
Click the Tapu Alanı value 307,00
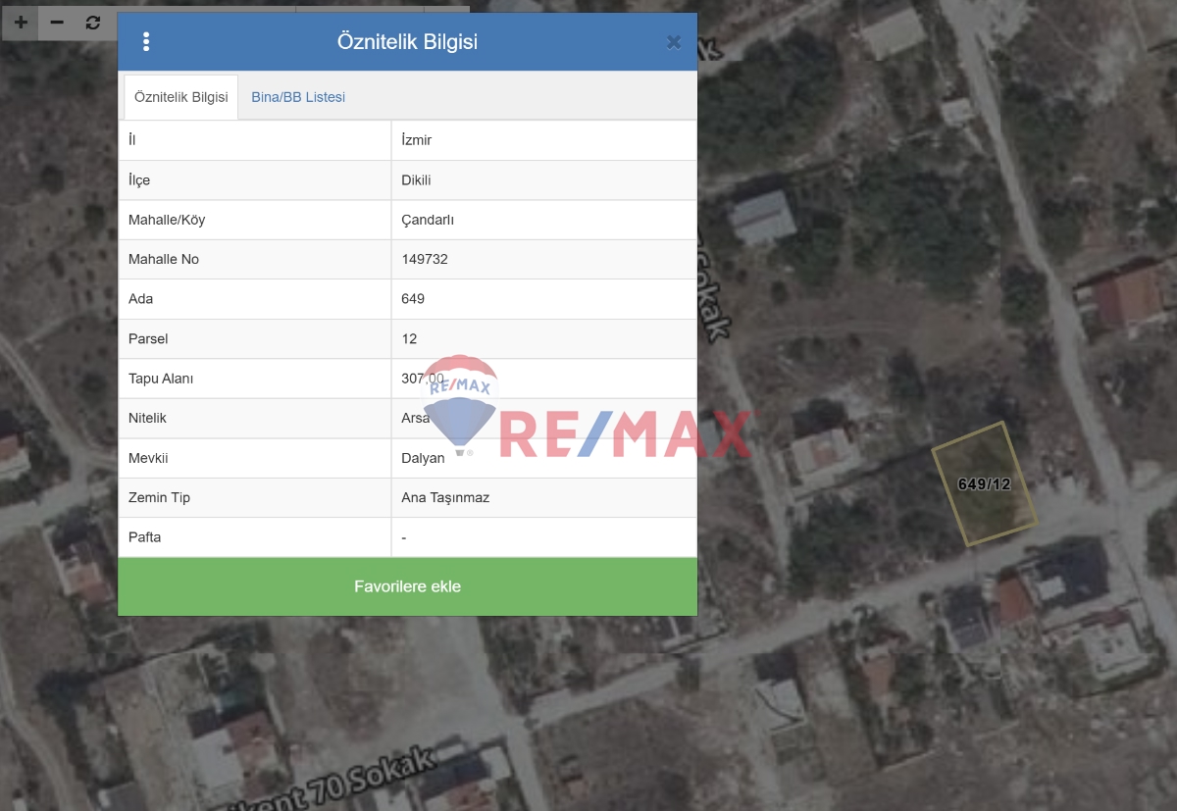tap(425, 378)
